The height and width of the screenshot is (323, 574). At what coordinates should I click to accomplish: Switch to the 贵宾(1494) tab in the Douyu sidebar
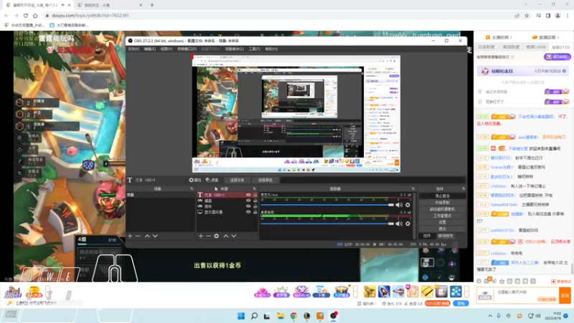tap(536, 47)
